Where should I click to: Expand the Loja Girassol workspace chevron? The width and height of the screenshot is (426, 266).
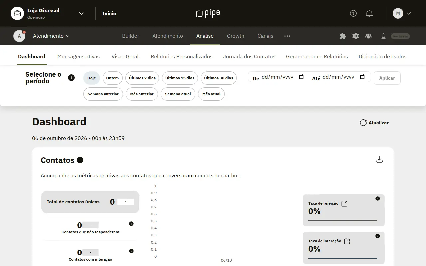point(81,13)
